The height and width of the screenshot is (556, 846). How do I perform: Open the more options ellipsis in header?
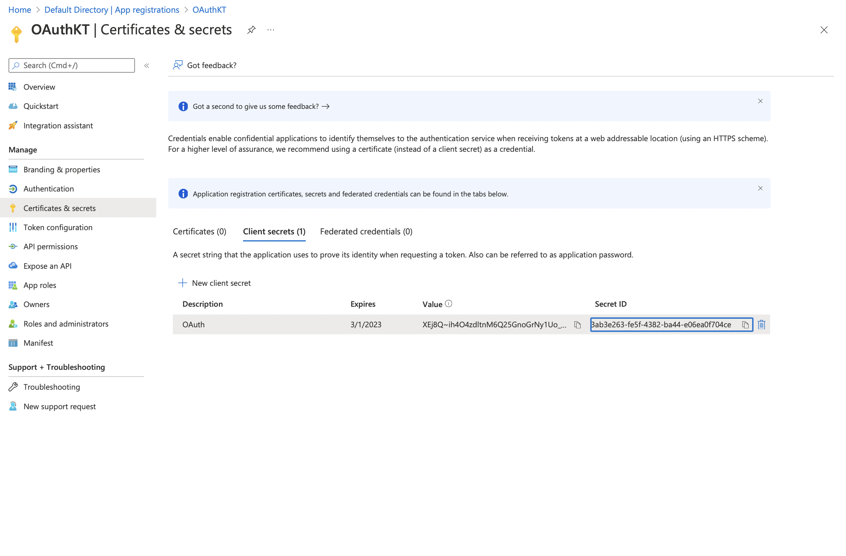pos(271,30)
